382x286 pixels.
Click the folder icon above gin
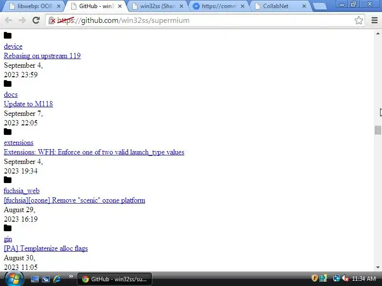click(8, 228)
